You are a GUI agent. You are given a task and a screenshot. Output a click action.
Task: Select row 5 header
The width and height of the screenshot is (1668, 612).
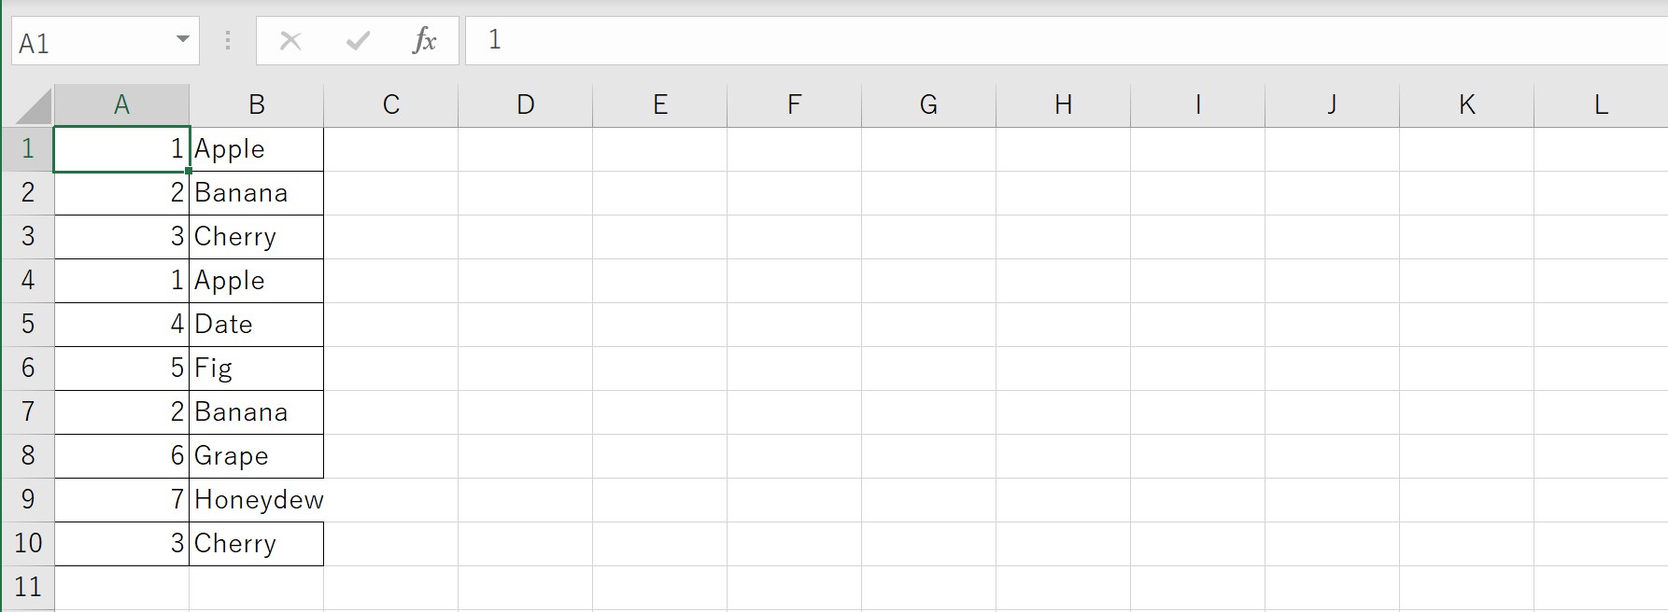click(x=28, y=325)
